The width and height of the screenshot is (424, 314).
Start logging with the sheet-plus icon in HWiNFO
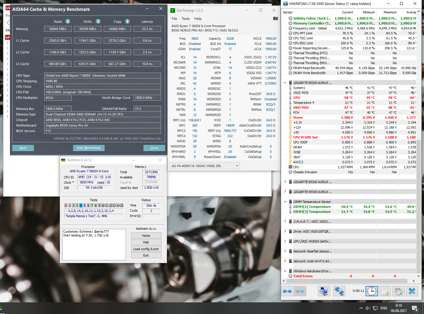click(x=385, y=291)
